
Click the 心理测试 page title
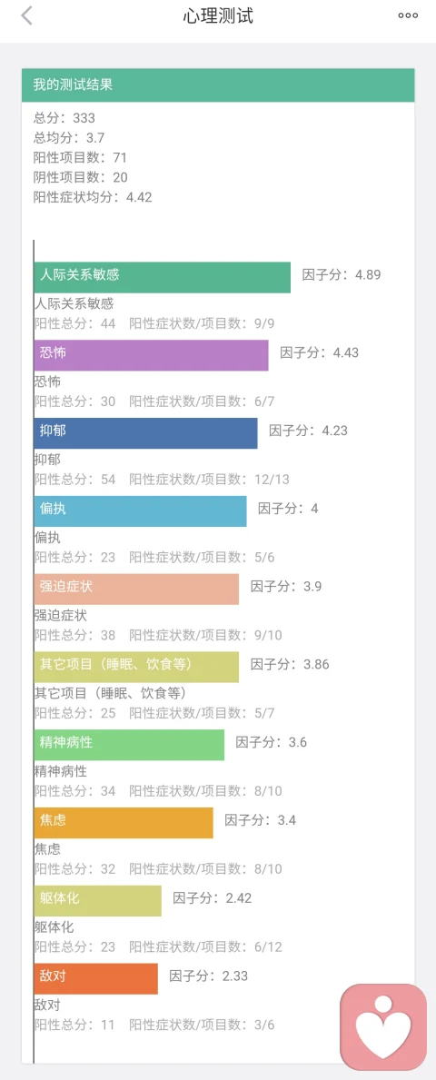click(218, 16)
